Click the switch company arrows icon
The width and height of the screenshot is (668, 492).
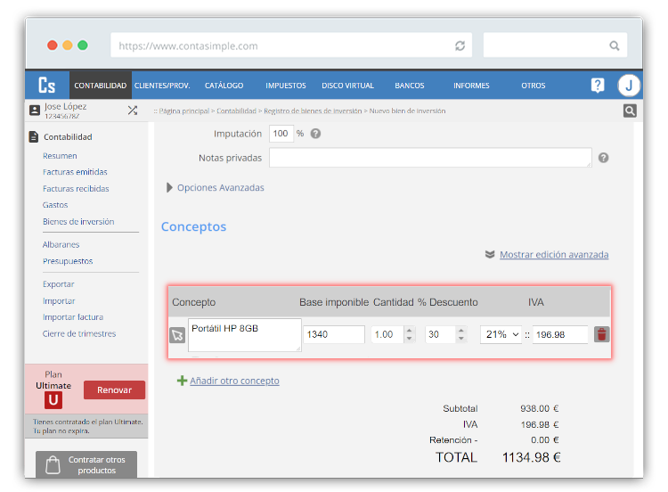click(132, 111)
